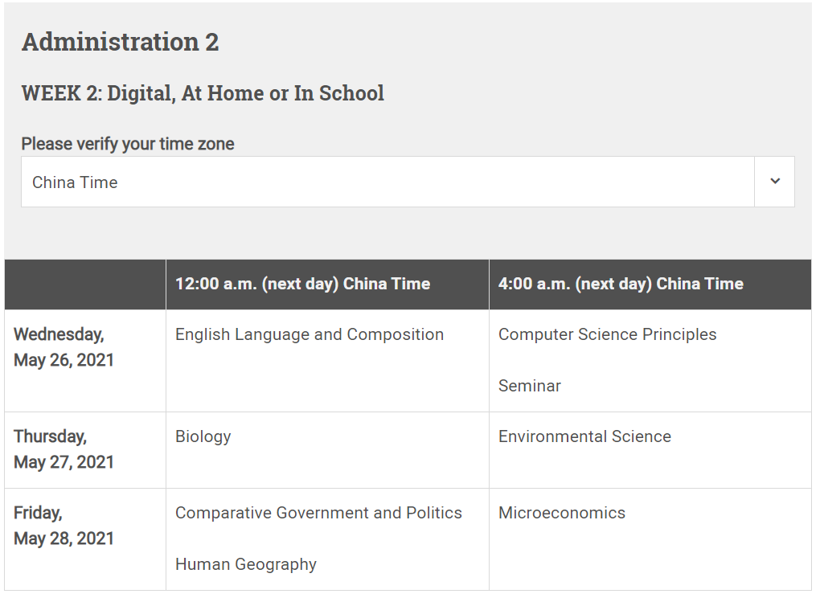Screen dimensions: 820x598
Task: Click the empty top-left table header cell
Action: pos(85,285)
